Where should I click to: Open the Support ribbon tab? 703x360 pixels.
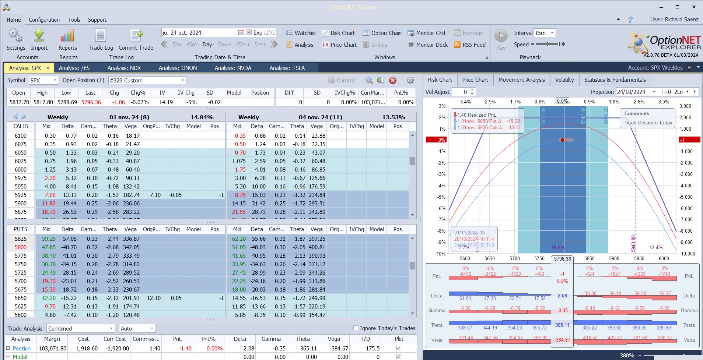click(97, 20)
